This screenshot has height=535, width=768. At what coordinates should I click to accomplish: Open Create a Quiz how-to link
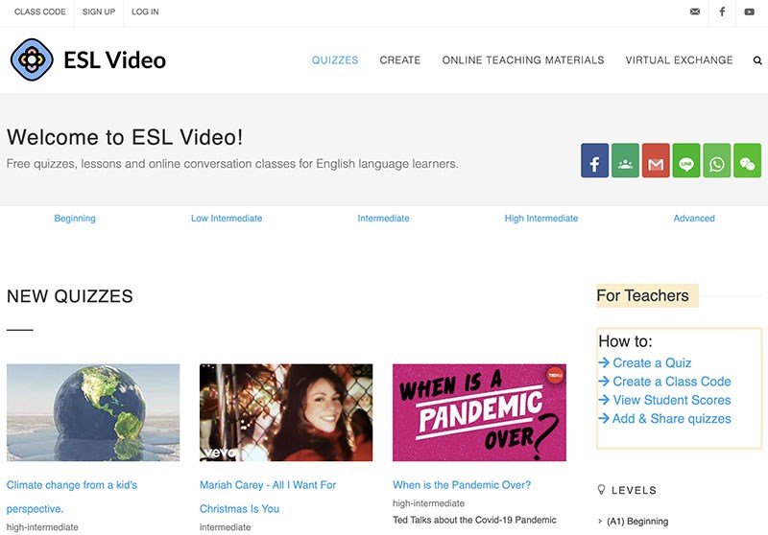tap(652, 362)
